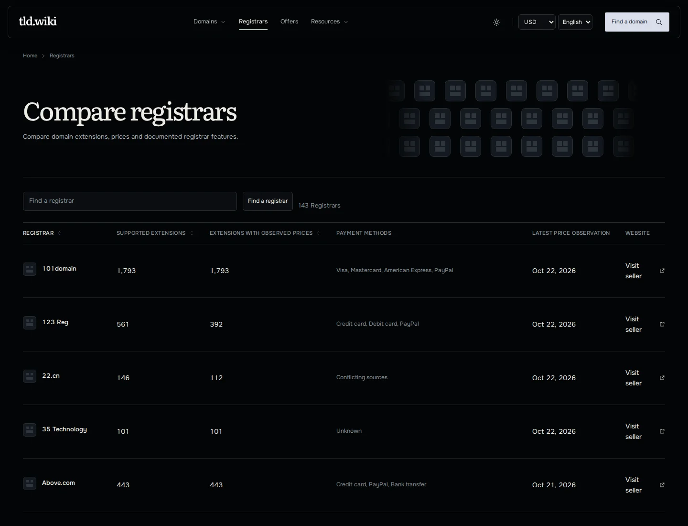Click the Above.com registrar logo icon
This screenshot has width=688, height=526.
pos(30,483)
